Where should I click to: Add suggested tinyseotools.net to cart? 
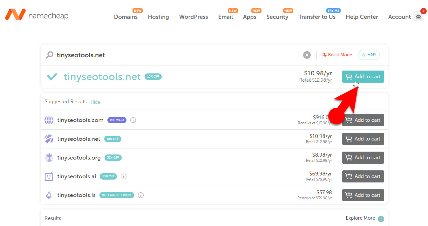pos(363,139)
